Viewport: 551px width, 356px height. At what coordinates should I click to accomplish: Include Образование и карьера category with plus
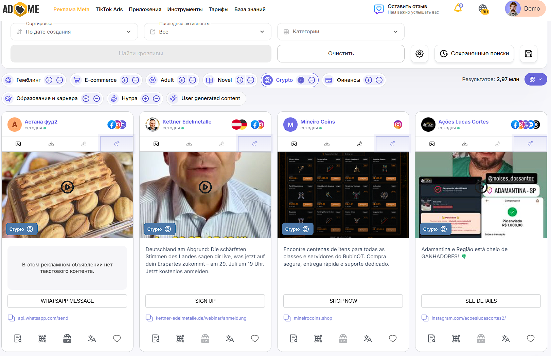[x=86, y=98]
